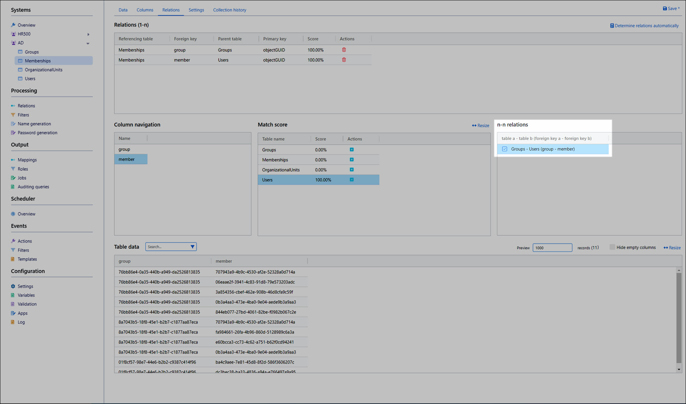The width and height of the screenshot is (686, 404).
Task: Click the Save icon at top right
Action: (665, 9)
